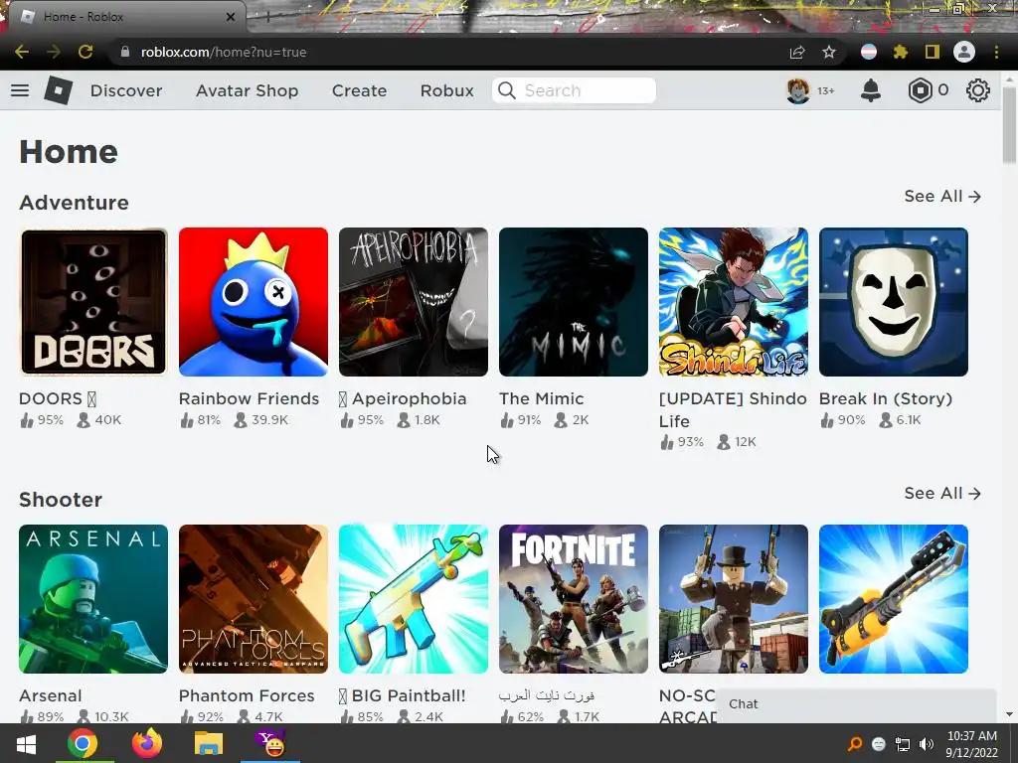Image resolution: width=1018 pixels, height=763 pixels.
Task: Open the Arsenal game thumbnail
Action: pyautogui.click(x=93, y=599)
